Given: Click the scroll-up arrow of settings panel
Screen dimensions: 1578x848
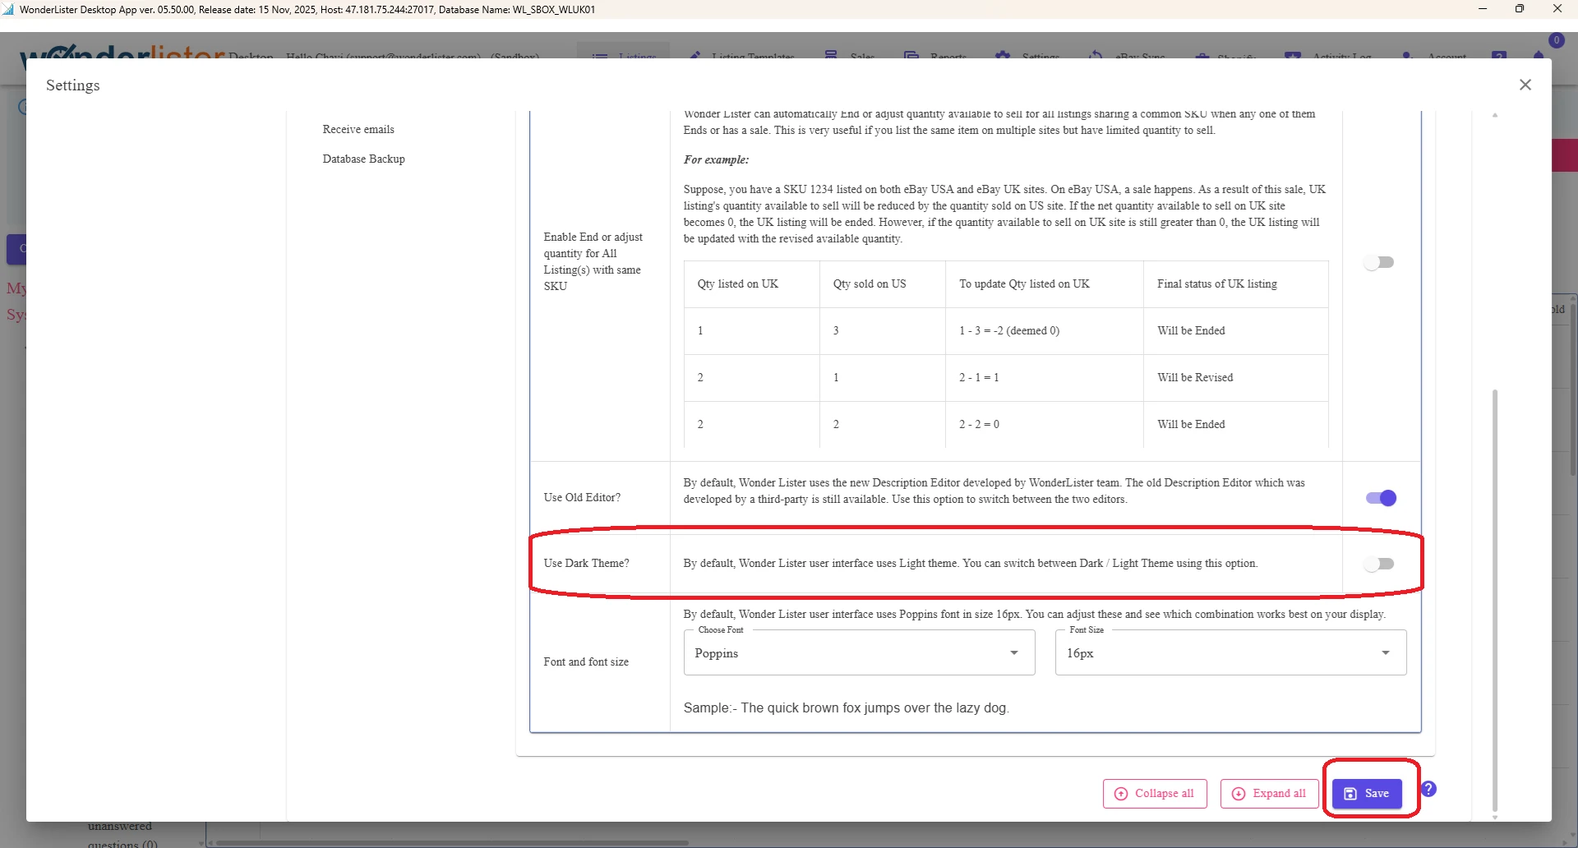Looking at the screenshot, I should coord(1494,115).
